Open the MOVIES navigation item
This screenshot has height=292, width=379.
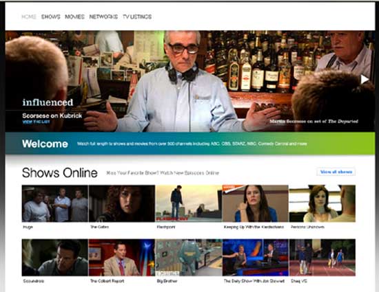[74, 17]
